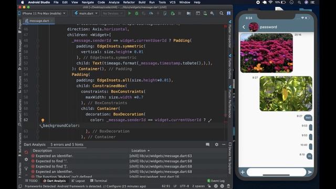
Task: Open the VCS menu
Action: [x=172, y=2]
